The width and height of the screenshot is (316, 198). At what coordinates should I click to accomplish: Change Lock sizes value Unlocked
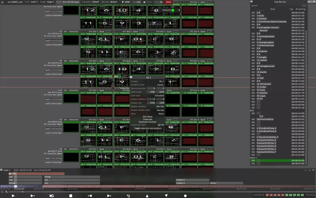point(159,96)
